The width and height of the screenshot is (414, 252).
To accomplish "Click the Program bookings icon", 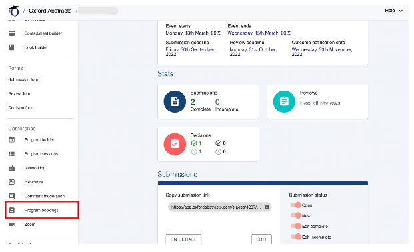I will click(12, 210).
